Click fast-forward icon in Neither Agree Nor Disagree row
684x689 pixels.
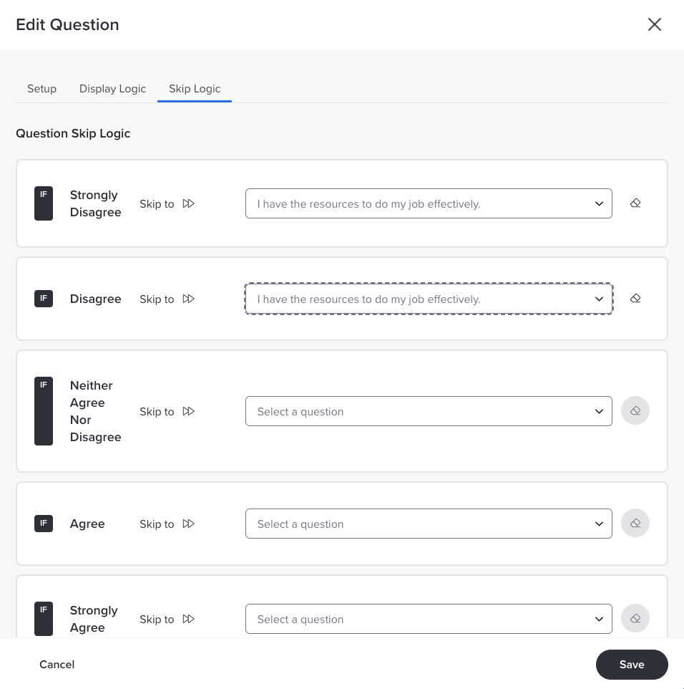coord(188,411)
